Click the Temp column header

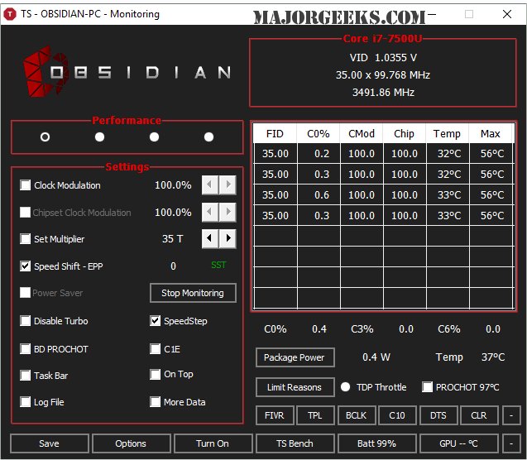coord(448,134)
